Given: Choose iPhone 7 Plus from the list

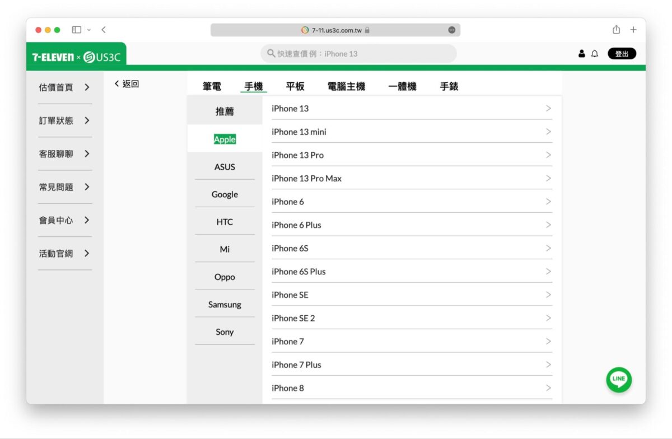Looking at the screenshot, I should click(x=412, y=365).
